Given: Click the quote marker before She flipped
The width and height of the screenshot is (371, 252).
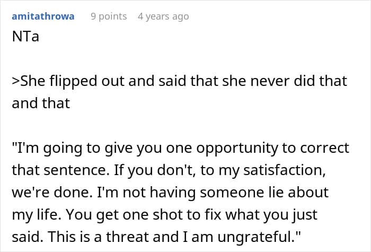Looking at the screenshot, I should [16, 81].
